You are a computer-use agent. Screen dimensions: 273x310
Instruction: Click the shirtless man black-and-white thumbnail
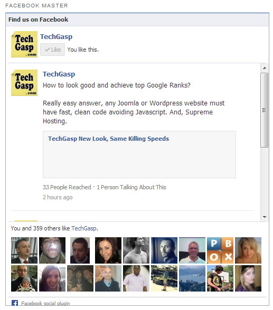pyautogui.click(x=136, y=250)
